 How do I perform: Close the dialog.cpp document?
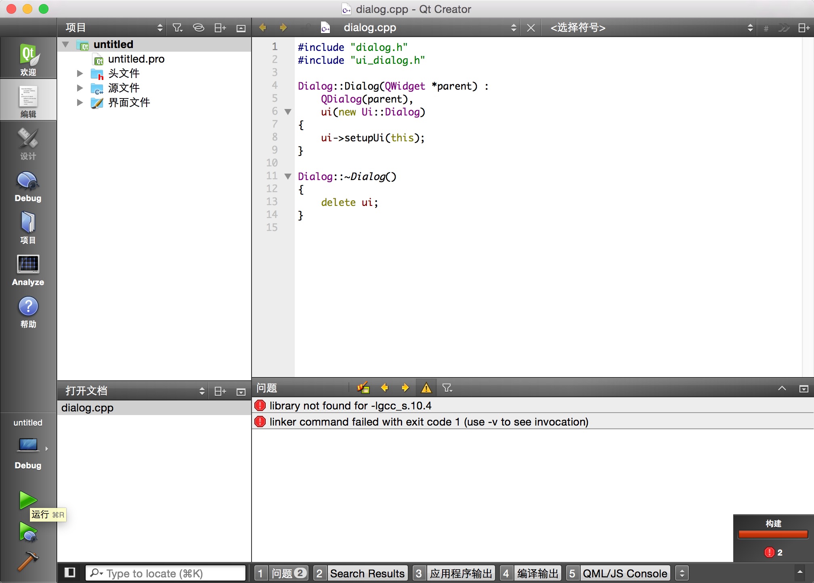pyautogui.click(x=531, y=28)
